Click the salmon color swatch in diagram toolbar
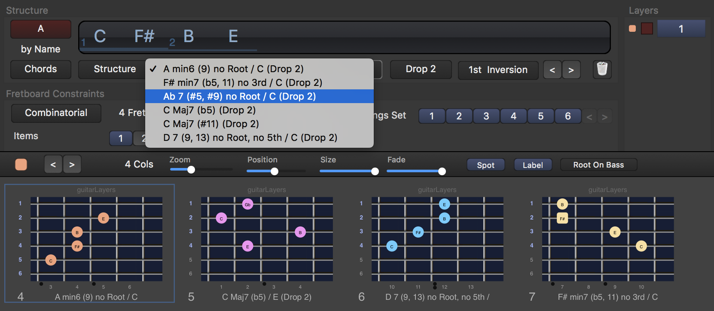Image resolution: width=714 pixels, height=311 pixels. 21,165
